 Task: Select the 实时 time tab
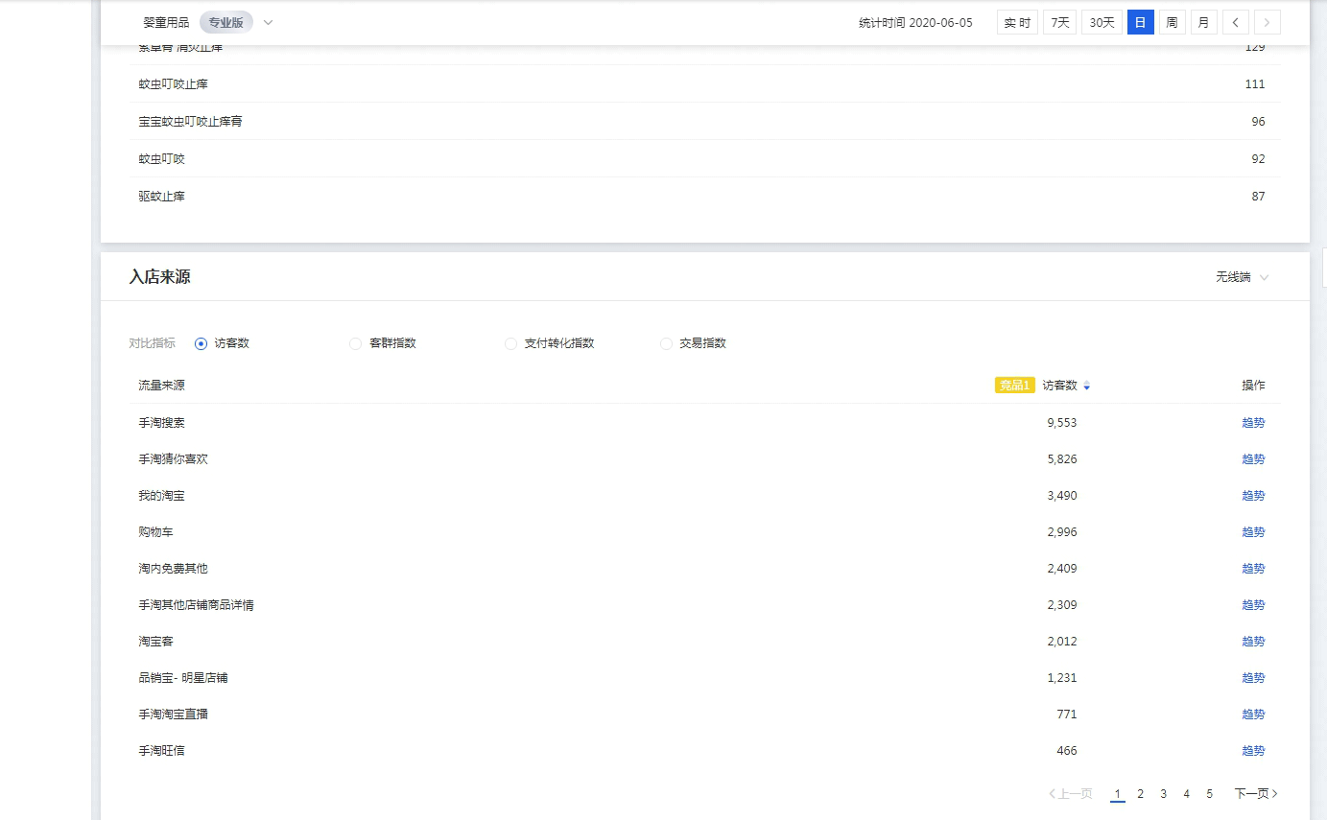pos(1017,22)
